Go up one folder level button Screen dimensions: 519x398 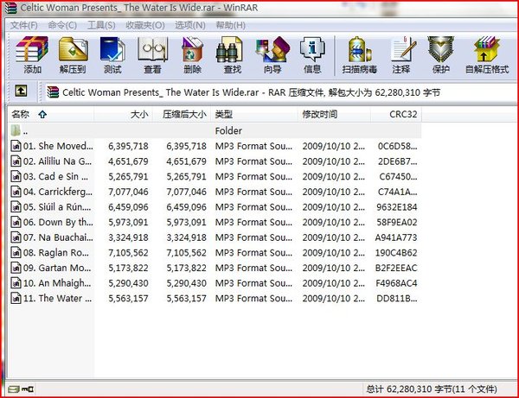click(21, 91)
